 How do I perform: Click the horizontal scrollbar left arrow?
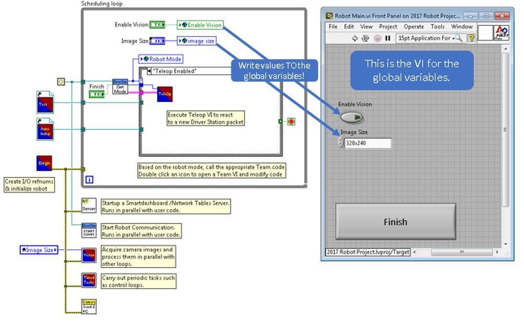[414, 252]
